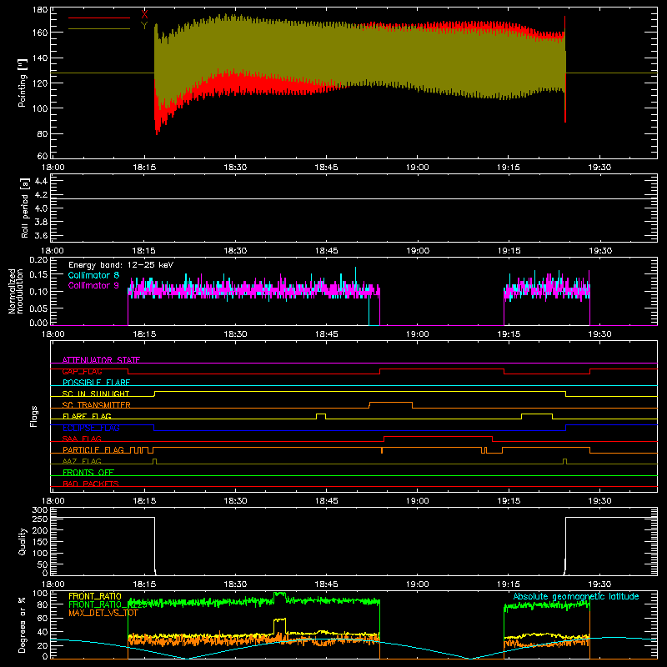Image resolution: width=667 pixels, height=667 pixels.
Task: Click the 140 tick on the Pointing axis
Action: [x=40, y=58]
